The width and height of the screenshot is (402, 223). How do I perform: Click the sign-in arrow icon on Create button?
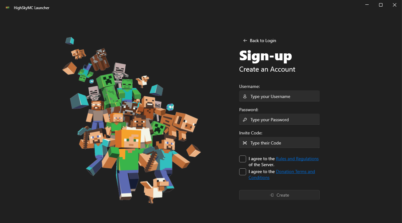[x=272, y=195]
